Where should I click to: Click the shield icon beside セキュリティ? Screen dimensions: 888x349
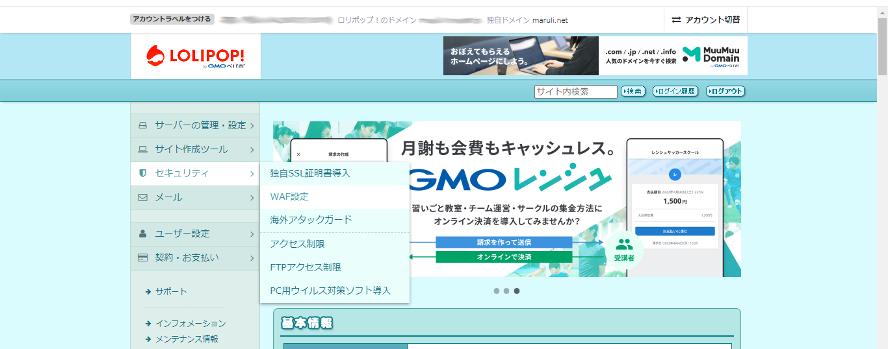143,174
